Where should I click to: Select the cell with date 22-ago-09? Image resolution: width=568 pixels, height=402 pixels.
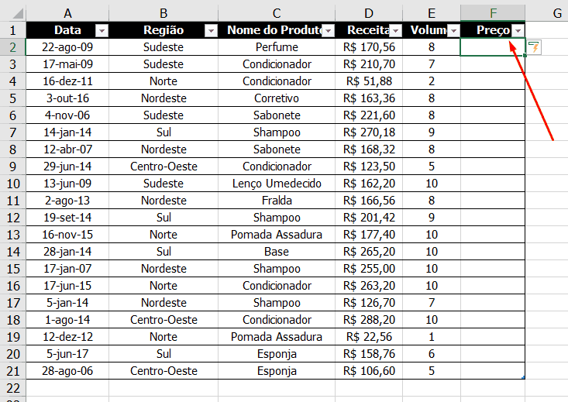67,47
